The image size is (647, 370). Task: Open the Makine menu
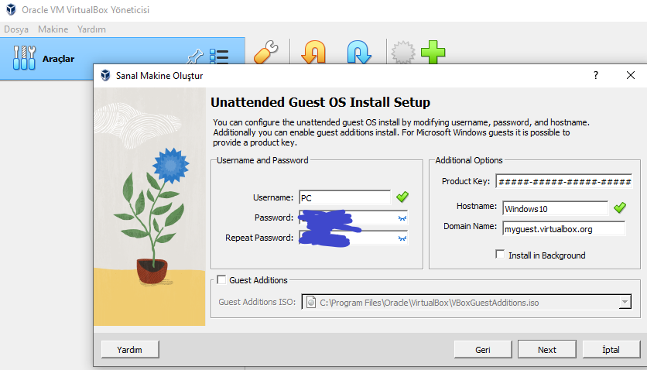pyautogui.click(x=53, y=29)
